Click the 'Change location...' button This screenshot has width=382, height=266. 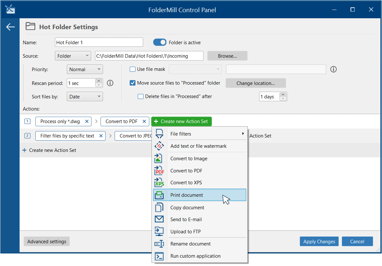pyautogui.click(x=256, y=83)
